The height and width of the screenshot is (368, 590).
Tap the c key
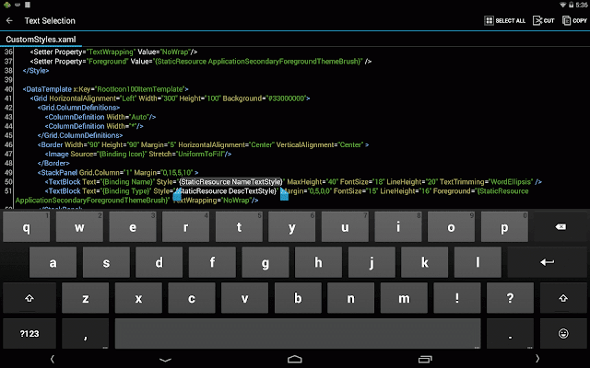coord(192,298)
